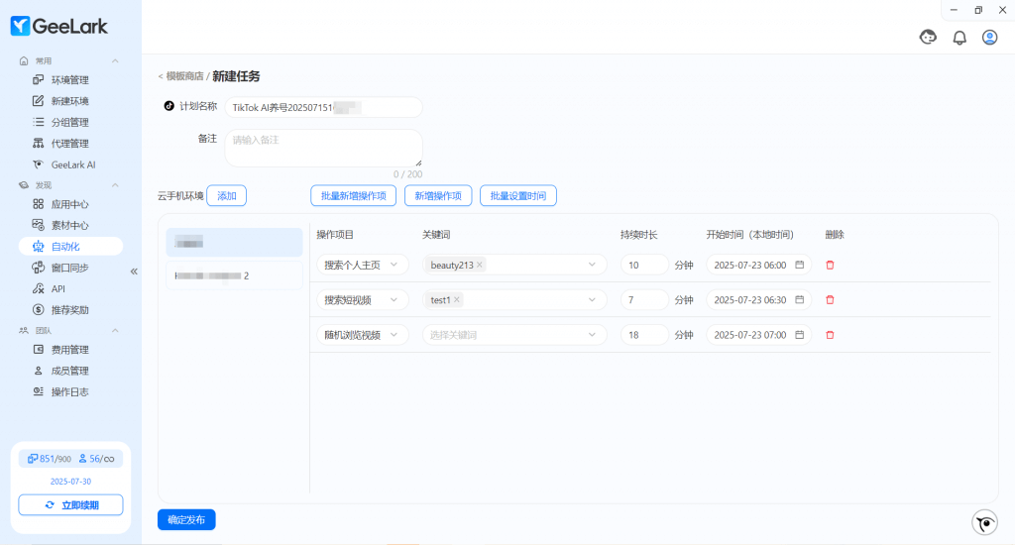Viewport: 1015px width, 545px height.
Task: Delete the 搜索个人主页 operation row
Action: tap(830, 265)
